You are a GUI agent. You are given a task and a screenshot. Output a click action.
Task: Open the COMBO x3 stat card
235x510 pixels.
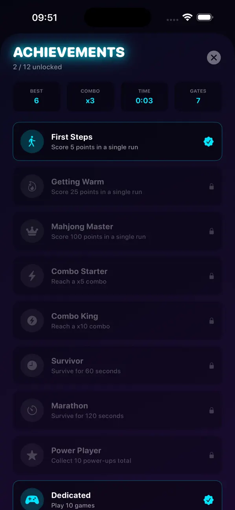90,96
